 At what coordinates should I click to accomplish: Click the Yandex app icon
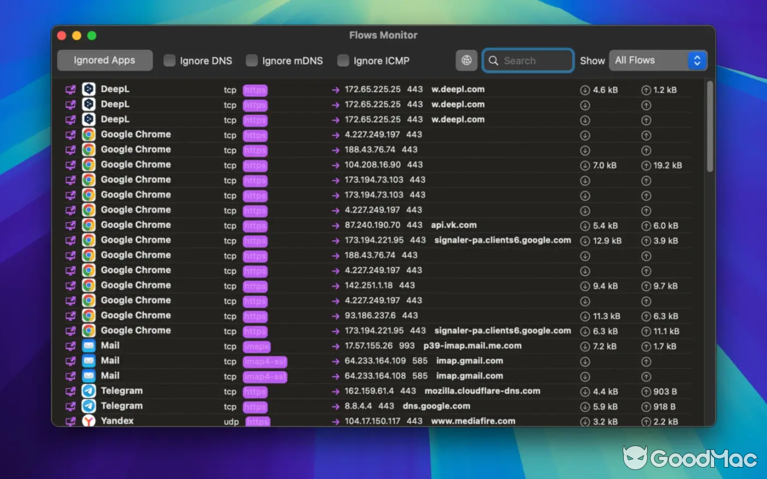(87, 420)
